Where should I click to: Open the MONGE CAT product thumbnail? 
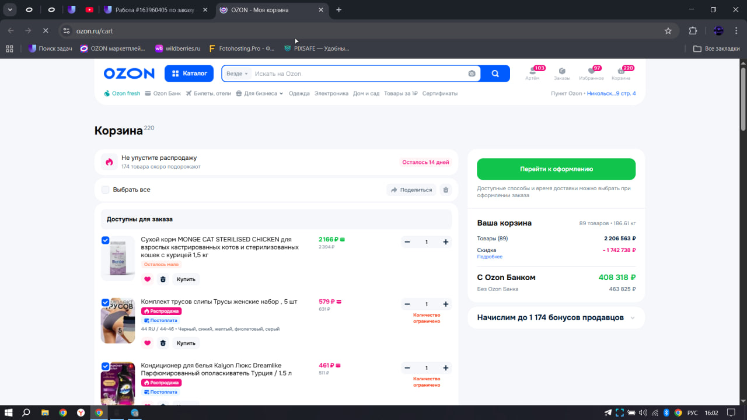point(118,258)
